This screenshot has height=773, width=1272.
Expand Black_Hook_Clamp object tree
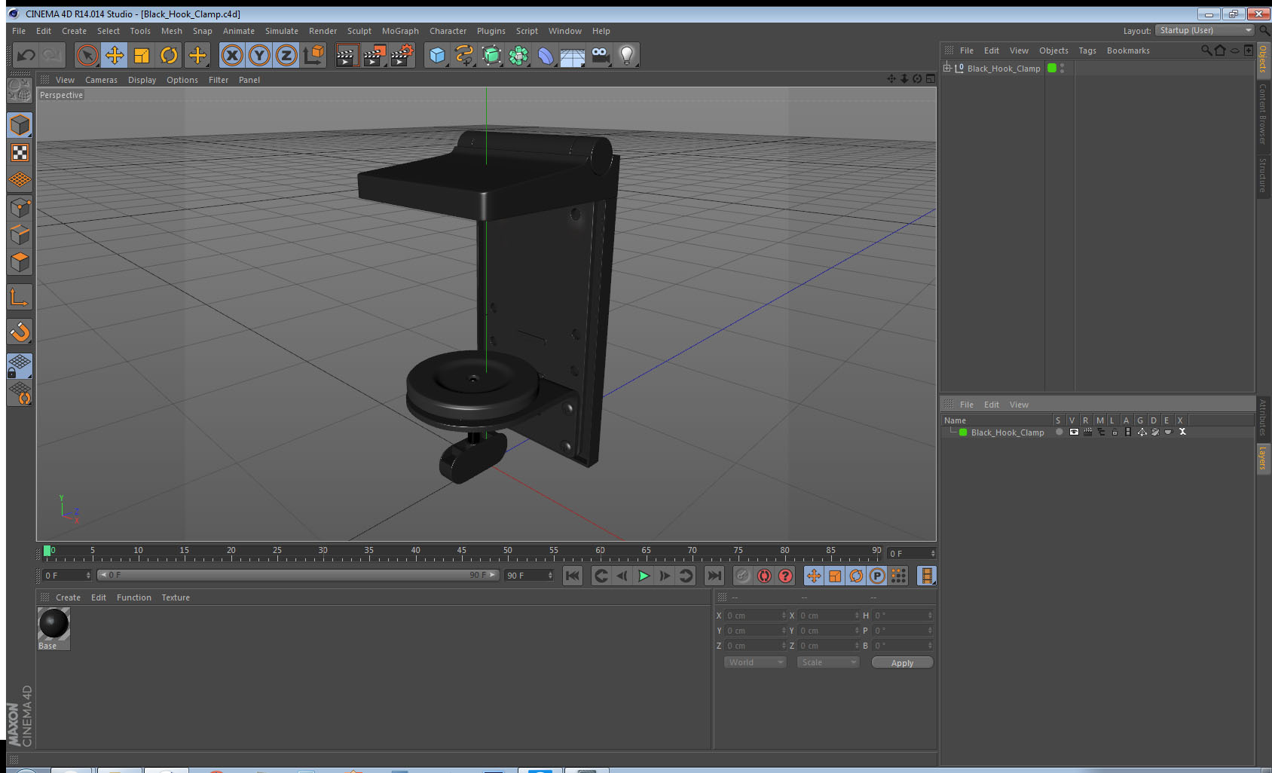coord(947,68)
